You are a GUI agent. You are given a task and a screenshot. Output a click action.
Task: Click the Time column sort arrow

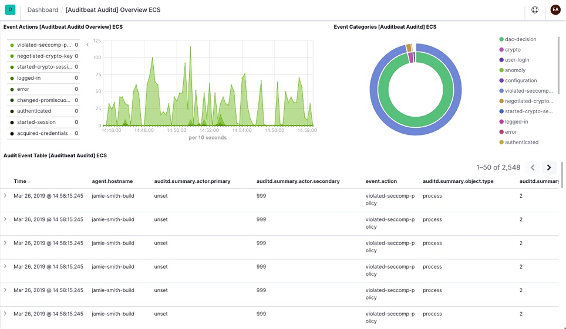29,182
